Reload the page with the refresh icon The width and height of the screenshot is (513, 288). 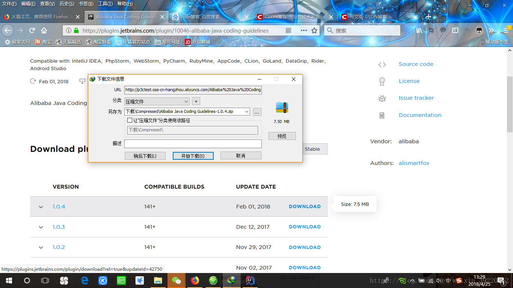click(32, 30)
